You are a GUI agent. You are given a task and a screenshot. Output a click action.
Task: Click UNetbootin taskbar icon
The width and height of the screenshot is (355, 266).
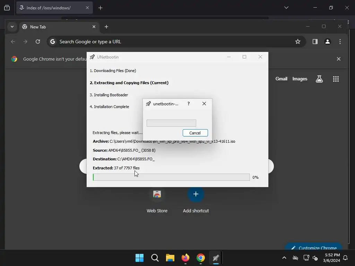pos(216,258)
